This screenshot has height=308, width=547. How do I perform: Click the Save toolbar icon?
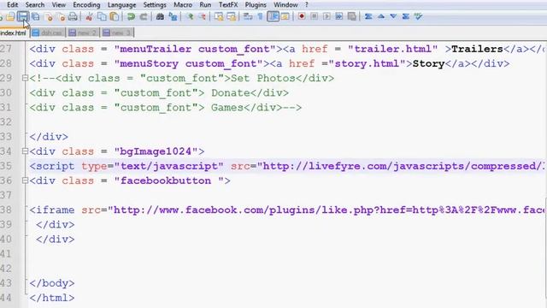(x=23, y=16)
